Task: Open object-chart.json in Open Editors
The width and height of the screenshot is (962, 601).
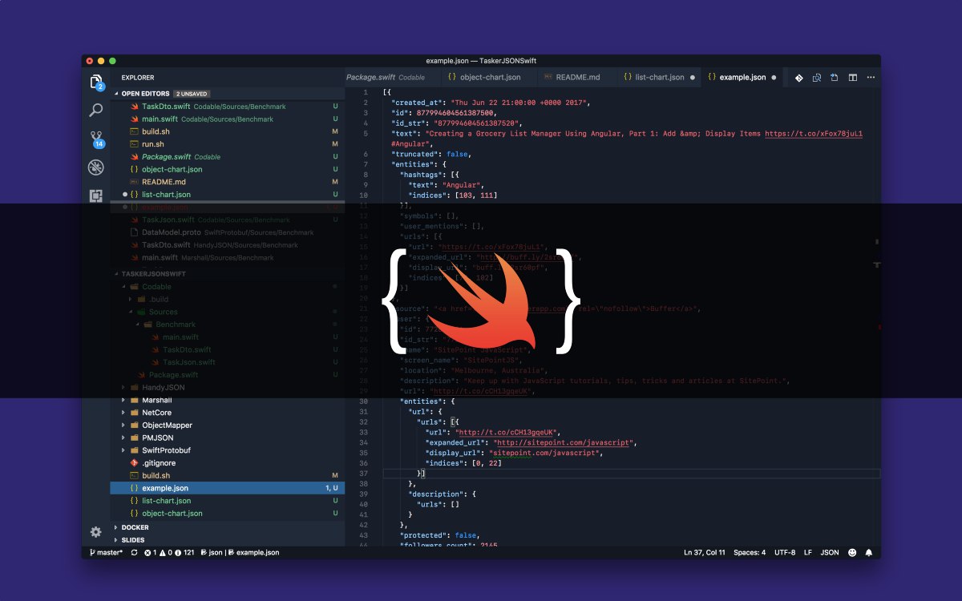Action: tap(228, 169)
